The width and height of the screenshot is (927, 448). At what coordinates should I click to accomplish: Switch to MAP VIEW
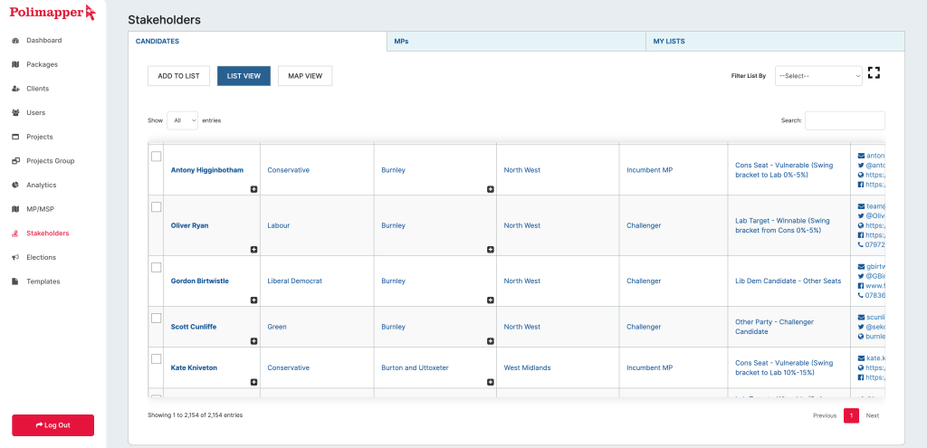click(305, 76)
